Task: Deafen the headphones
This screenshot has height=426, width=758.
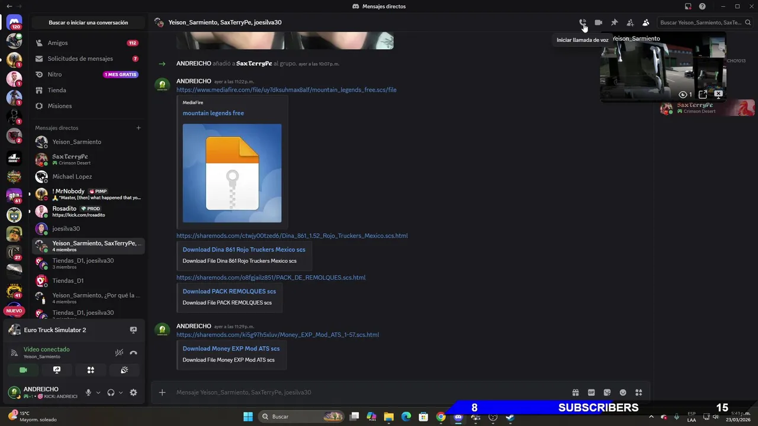Action: click(x=111, y=392)
